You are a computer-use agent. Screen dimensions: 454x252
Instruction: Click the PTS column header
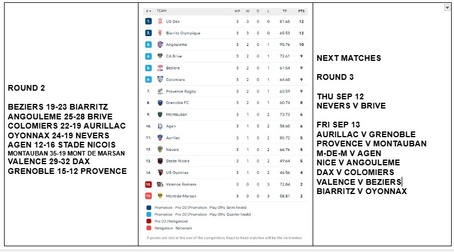point(301,10)
